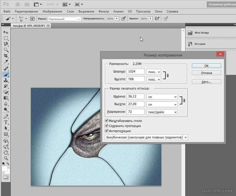This screenshot has height=196, width=236.
Task: Open the Изображение menu
Action: tap(52, 11)
